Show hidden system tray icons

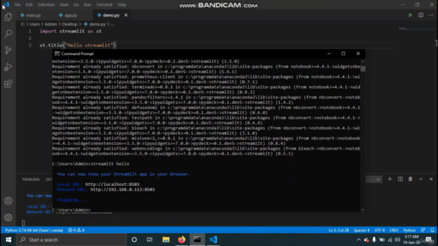point(359,240)
